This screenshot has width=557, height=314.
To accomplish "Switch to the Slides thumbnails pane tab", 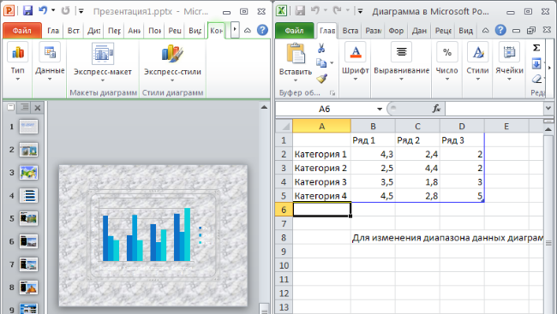I will (x=11, y=107).
